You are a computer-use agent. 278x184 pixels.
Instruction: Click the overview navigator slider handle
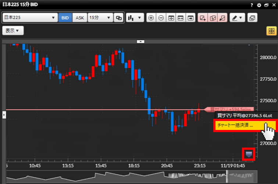(x=227, y=177)
